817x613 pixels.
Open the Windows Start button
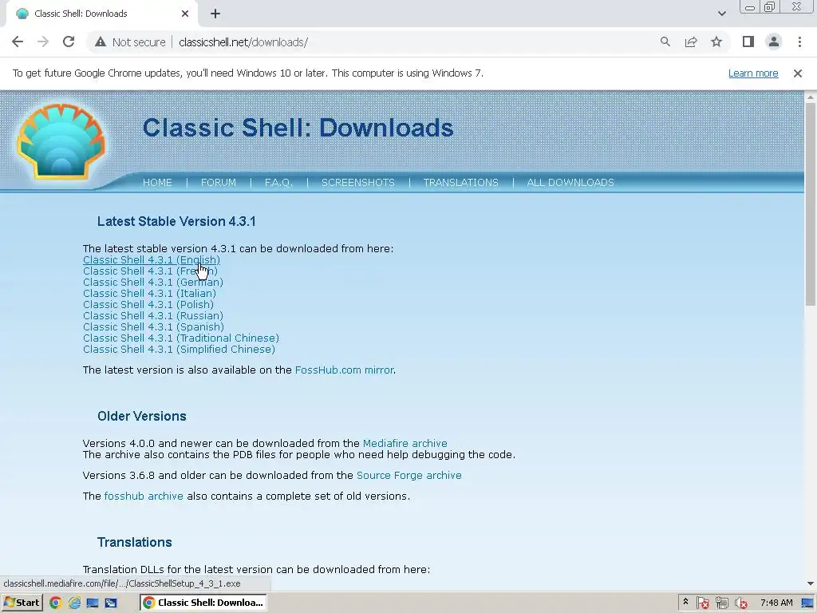(22, 603)
